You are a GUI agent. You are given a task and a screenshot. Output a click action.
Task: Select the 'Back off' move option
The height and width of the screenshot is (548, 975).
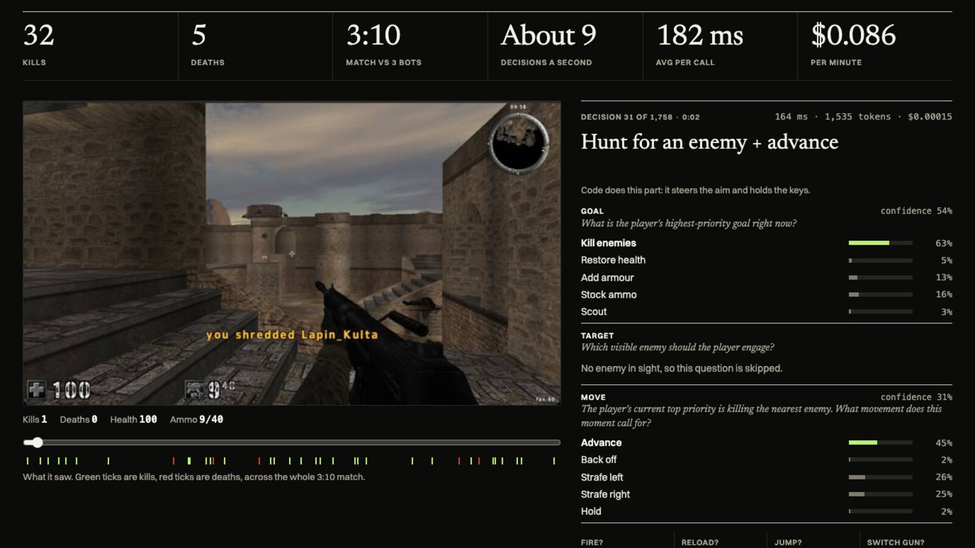pyautogui.click(x=766, y=460)
